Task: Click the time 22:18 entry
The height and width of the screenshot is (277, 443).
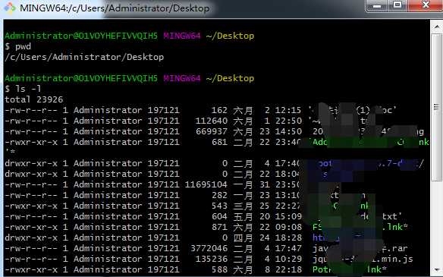Action: click(x=288, y=269)
